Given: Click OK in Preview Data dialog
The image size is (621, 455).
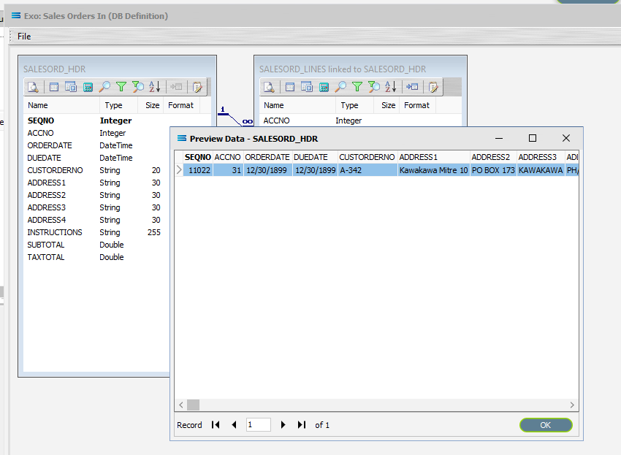Looking at the screenshot, I should (546, 425).
